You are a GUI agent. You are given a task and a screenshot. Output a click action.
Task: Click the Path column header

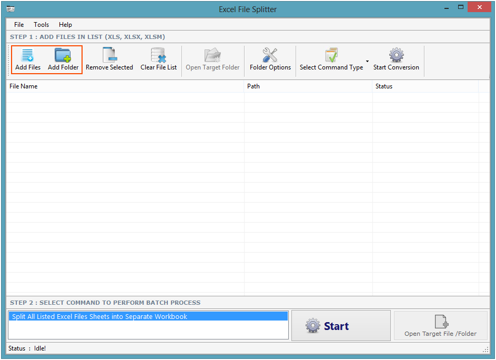308,86
